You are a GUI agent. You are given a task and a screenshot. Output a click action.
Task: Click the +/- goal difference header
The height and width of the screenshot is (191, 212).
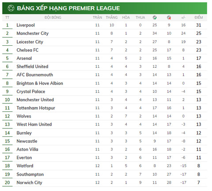point(183,18)
